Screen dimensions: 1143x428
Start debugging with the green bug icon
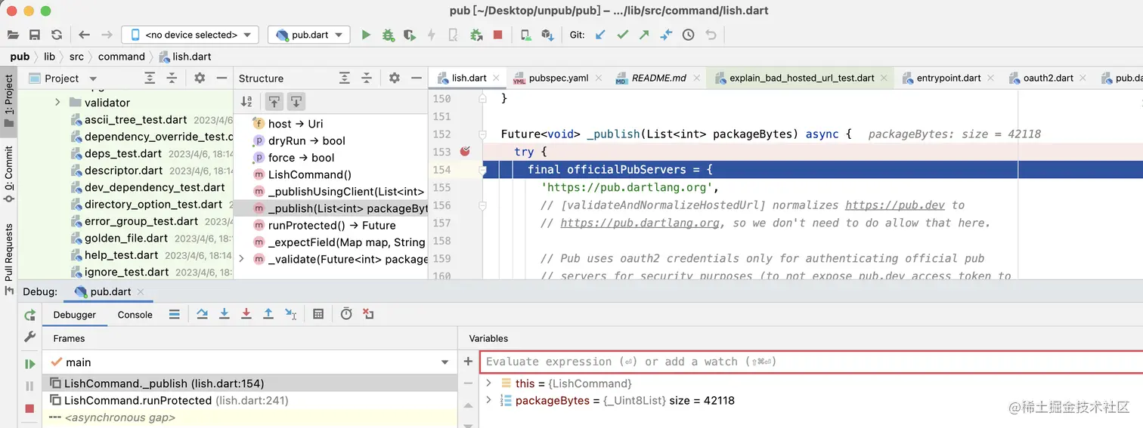[388, 35]
